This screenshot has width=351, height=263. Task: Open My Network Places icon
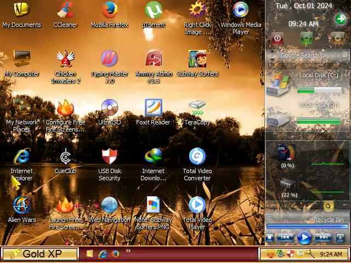pyautogui.click(x=21, y=107)
